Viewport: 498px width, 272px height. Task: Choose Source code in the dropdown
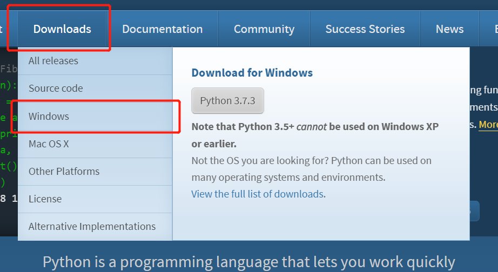[x=95, y=88]
